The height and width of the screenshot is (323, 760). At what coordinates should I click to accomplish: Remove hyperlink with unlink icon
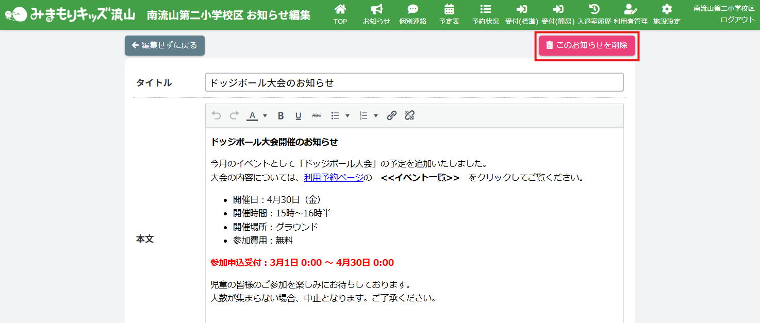point(409,116)
